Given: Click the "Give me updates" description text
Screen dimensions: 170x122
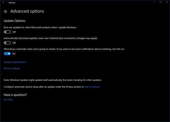Looking at the screenshot, I should [x=40, y=27].
